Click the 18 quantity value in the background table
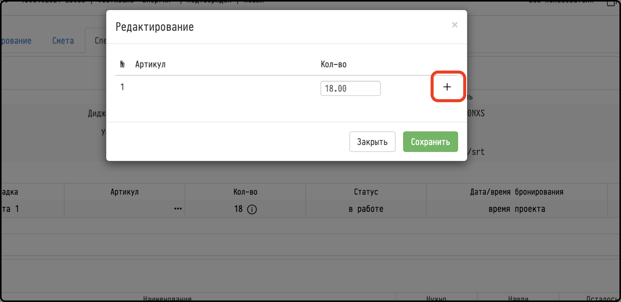The image size is (621, 302). click(x=238, y=209)
